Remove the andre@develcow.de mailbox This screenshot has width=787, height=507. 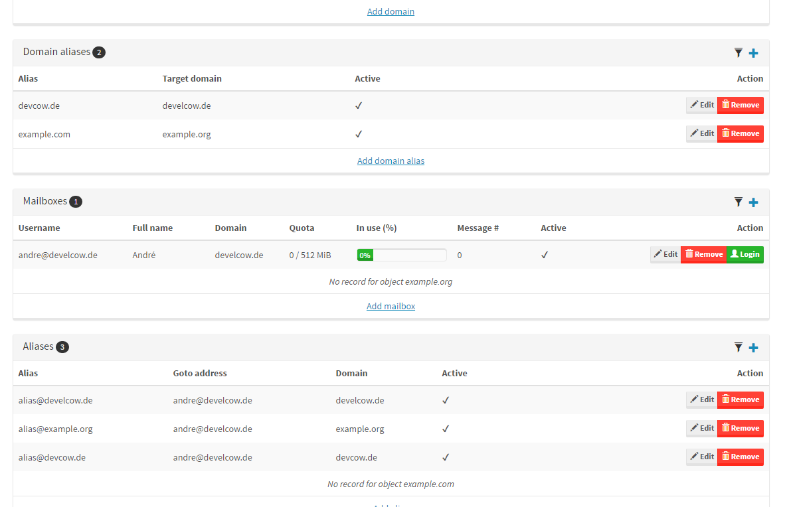point(703,254)
